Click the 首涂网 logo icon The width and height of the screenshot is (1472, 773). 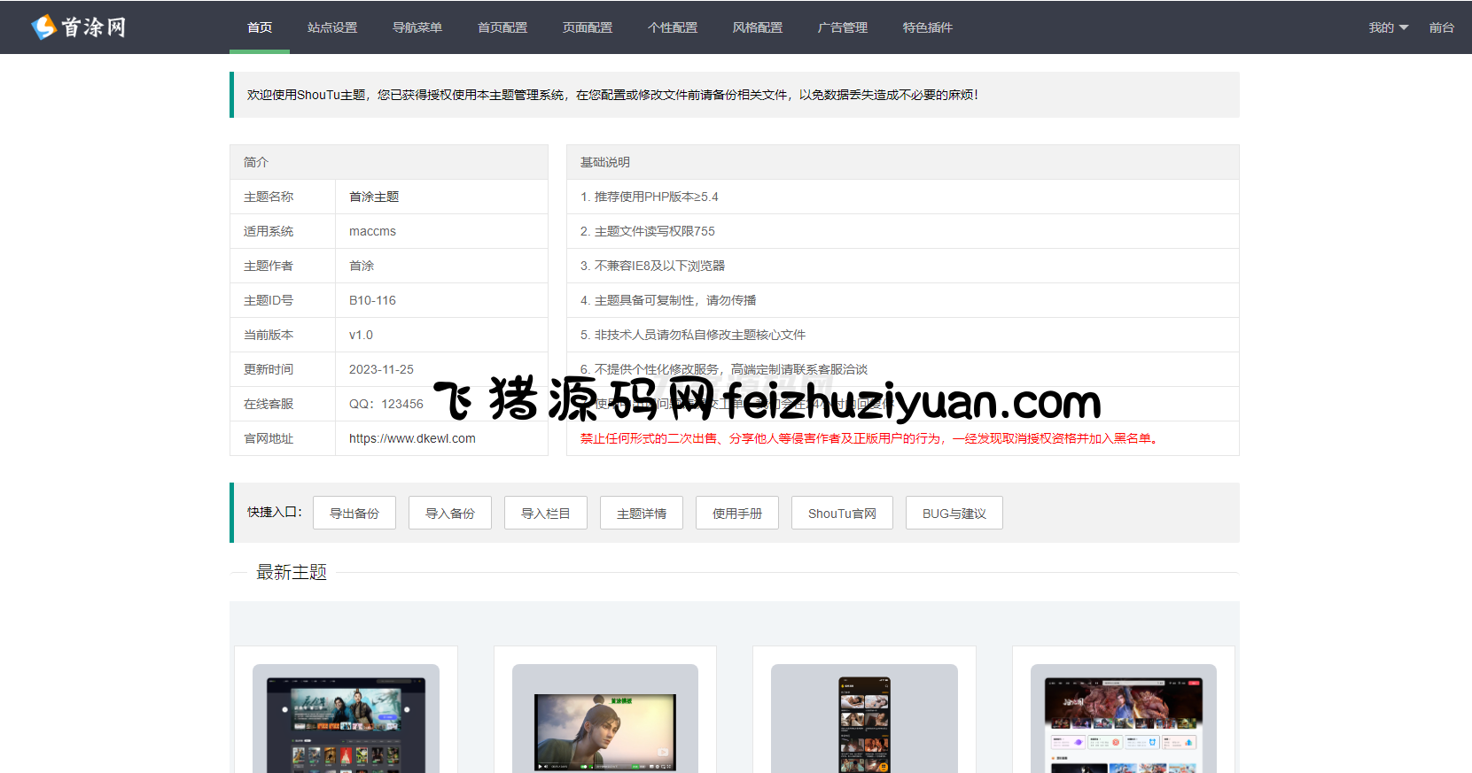44,27
